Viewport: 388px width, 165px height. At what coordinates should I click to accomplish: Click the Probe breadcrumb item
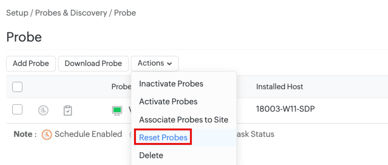click(x=125, y=13)
